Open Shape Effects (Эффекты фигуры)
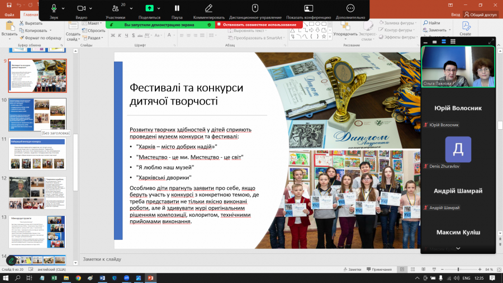This screenshot has height=283, width=503. point(397,37)
